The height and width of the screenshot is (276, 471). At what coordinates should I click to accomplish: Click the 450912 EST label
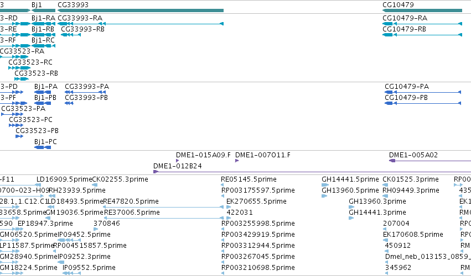coord(398,246)
